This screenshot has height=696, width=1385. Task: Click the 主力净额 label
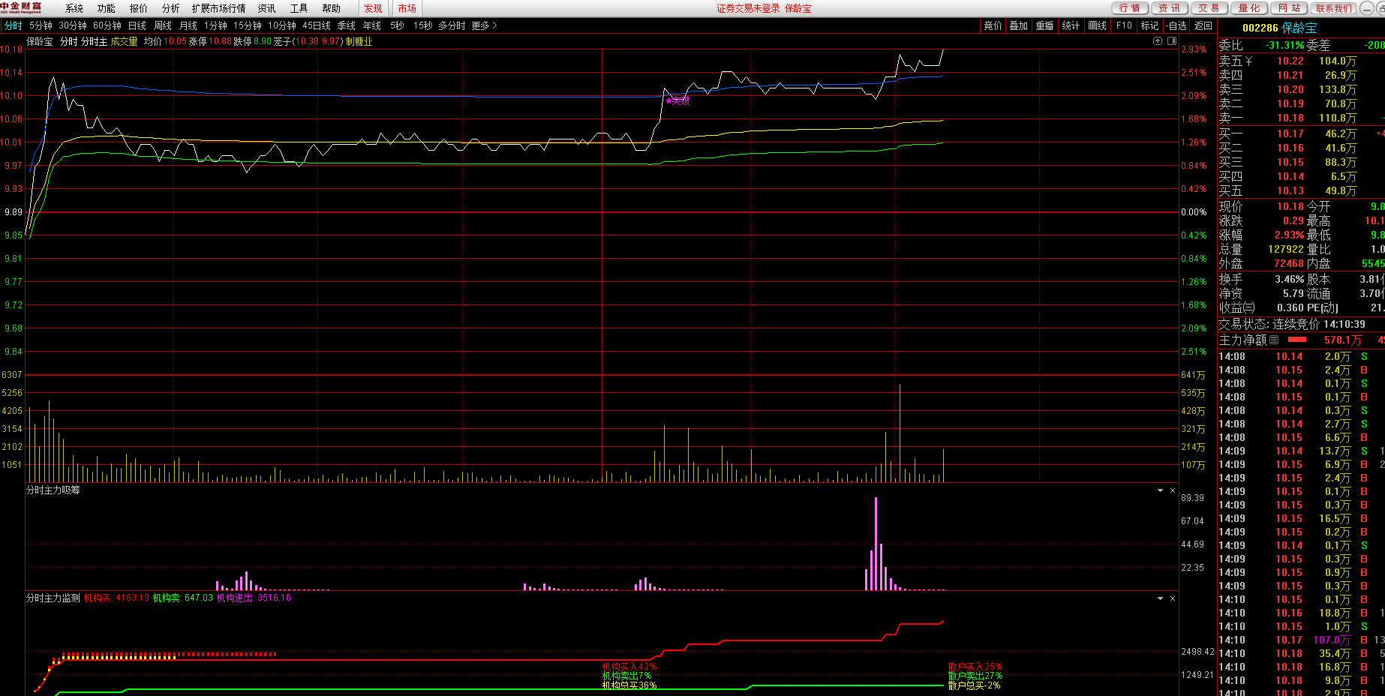pos(1242,340)
